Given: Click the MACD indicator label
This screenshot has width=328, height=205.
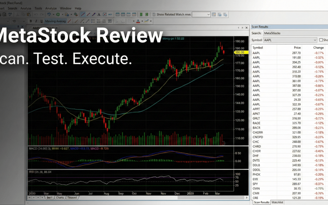Looking at the screenshot, I should coord(40,149).
